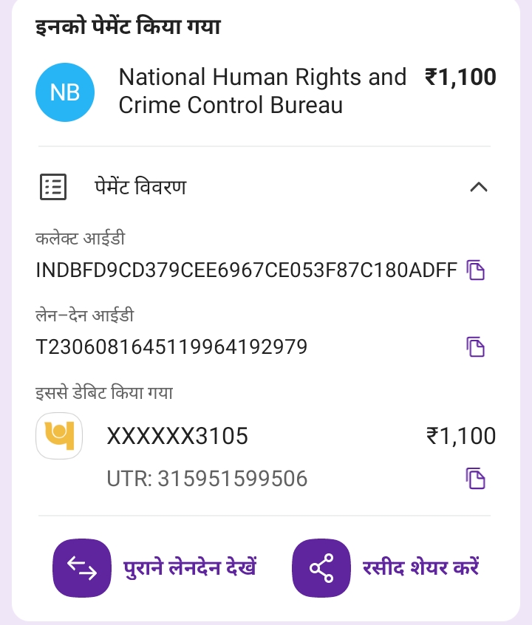This screenshot has width=532, height=625.
Task: Tap "रसीद शेयर करें" link
Action: tap(421, 568)
